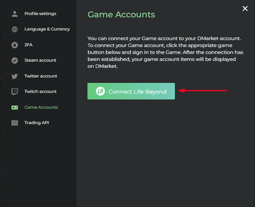Click the Steam logo icon
Viewport: 255px width, 207px height.
(15, 61)
